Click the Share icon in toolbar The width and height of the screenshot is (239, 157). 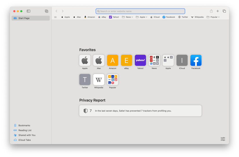pyautogui.click(x=211, y=11)
